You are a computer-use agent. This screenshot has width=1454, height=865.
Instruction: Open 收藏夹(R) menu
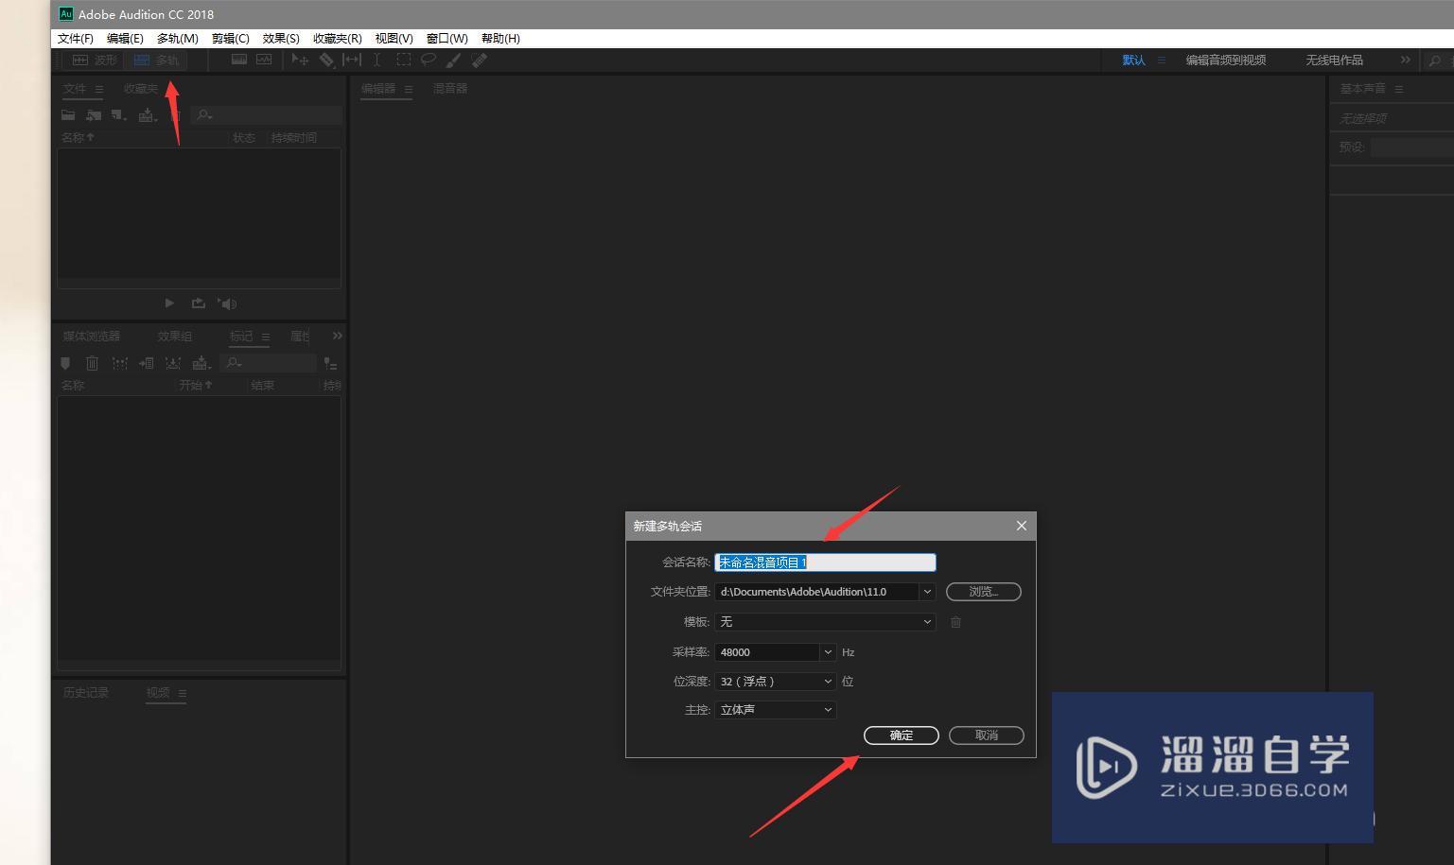(x=338, y=39)
